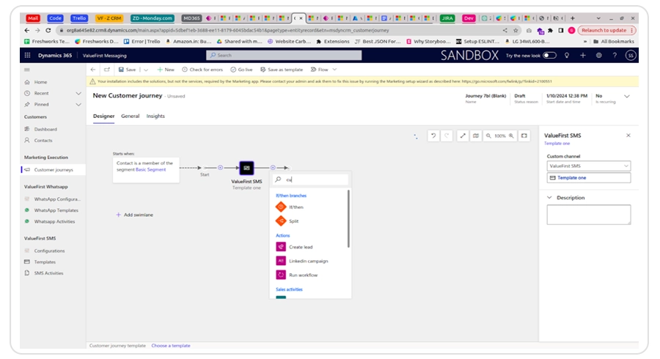
Task: Open the SS user profile avatar
Action: pyautogui.click(x=630, y=55)
